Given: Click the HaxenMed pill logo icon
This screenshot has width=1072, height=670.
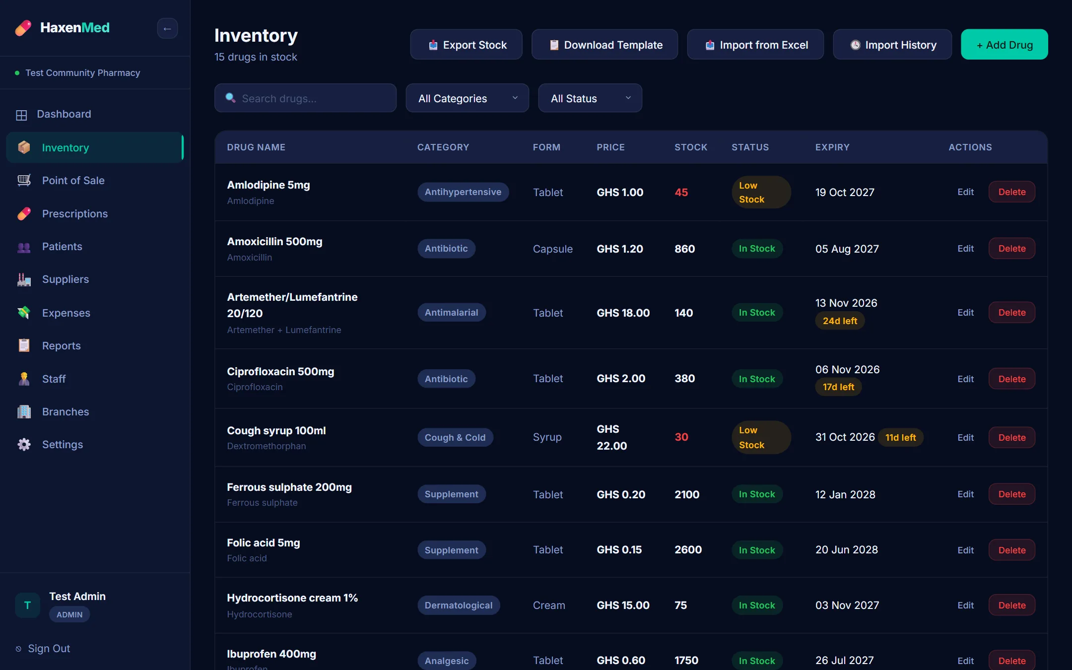Looking at the screenshot, I should coord(23,28).
